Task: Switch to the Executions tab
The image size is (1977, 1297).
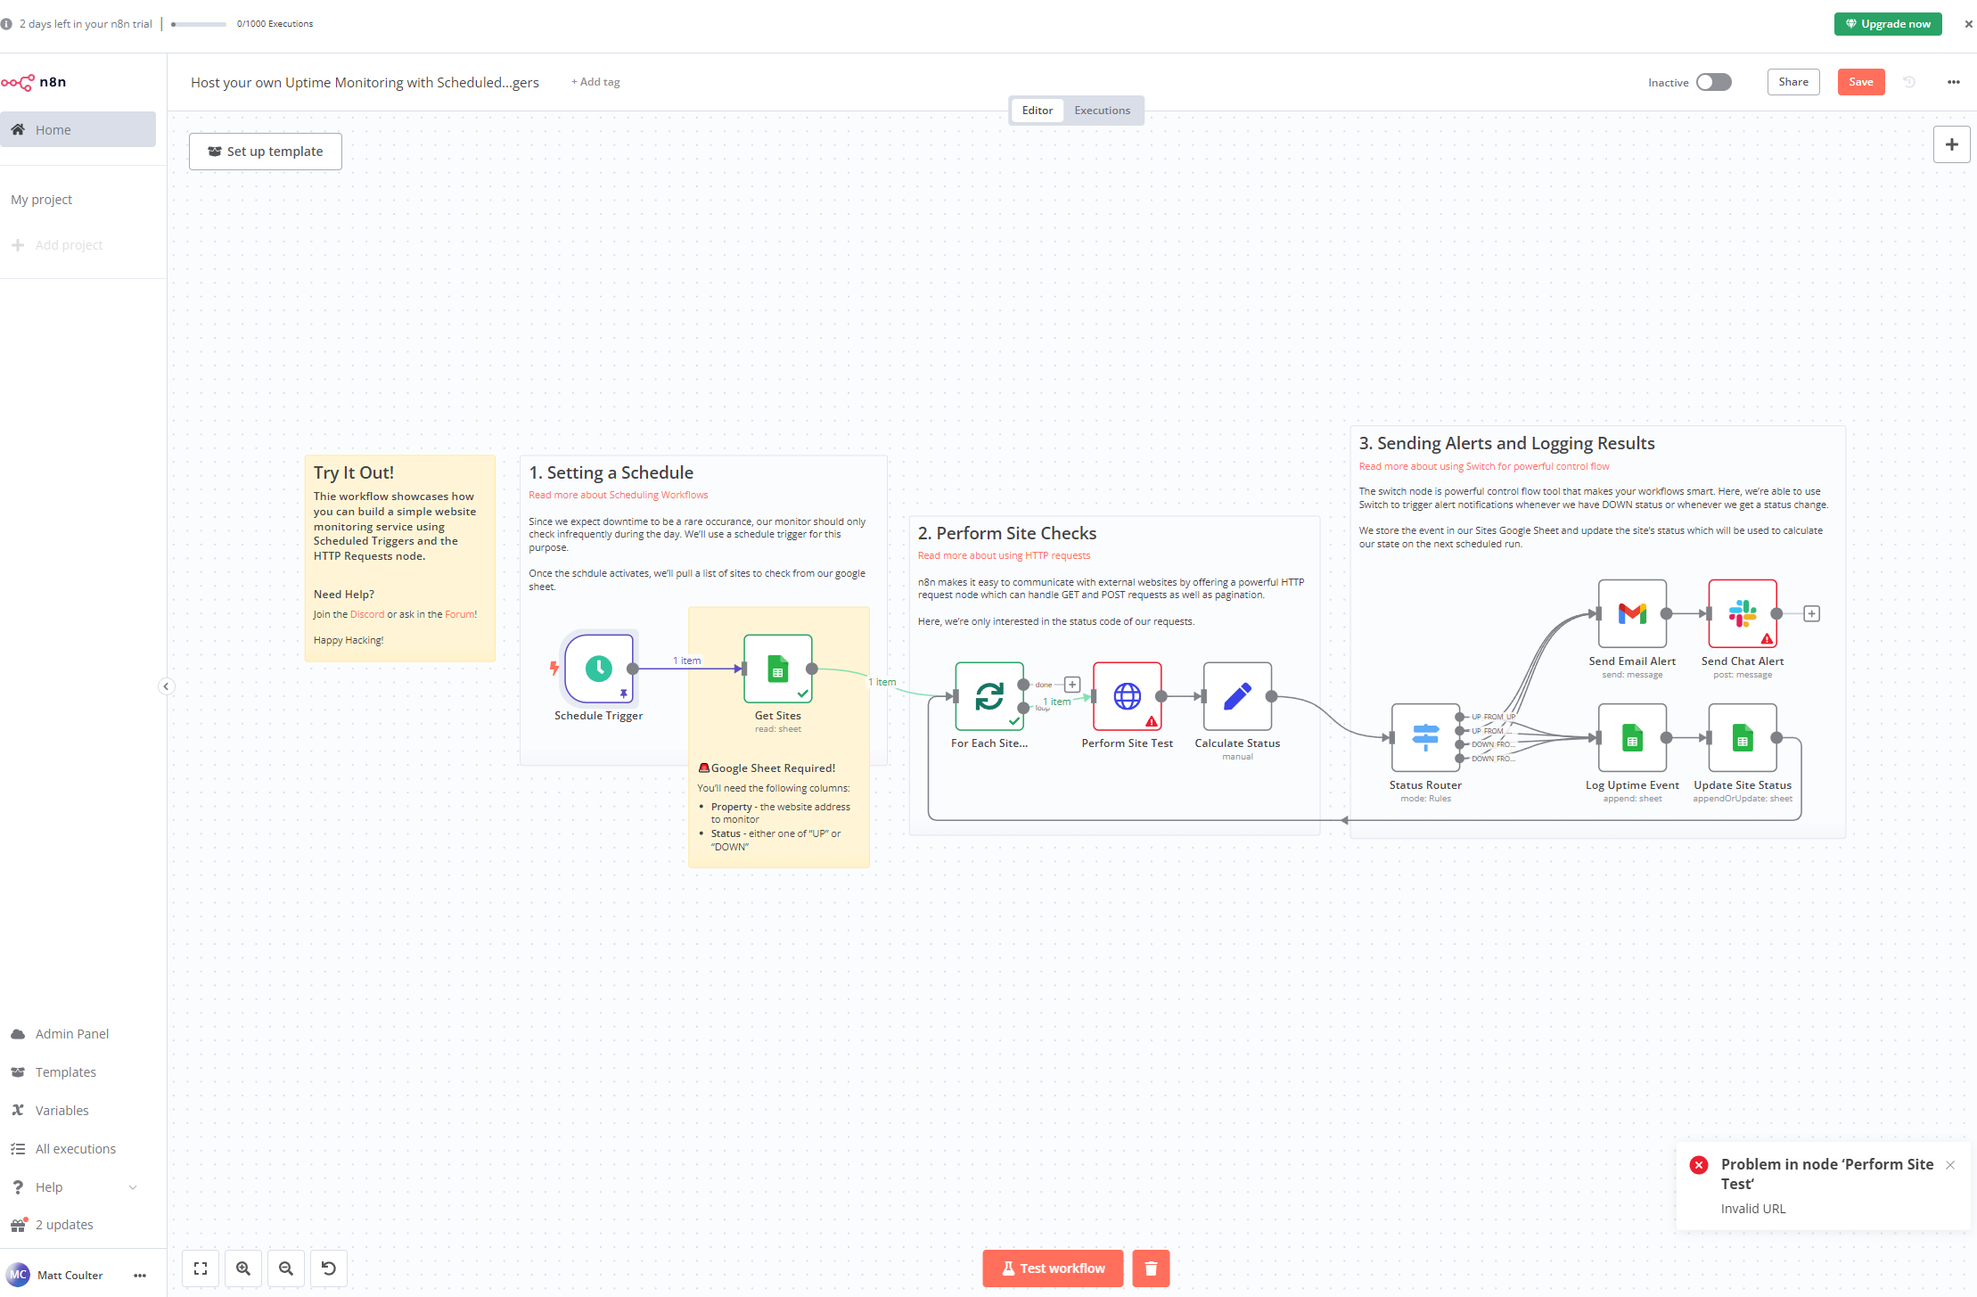Action: 1102,111
